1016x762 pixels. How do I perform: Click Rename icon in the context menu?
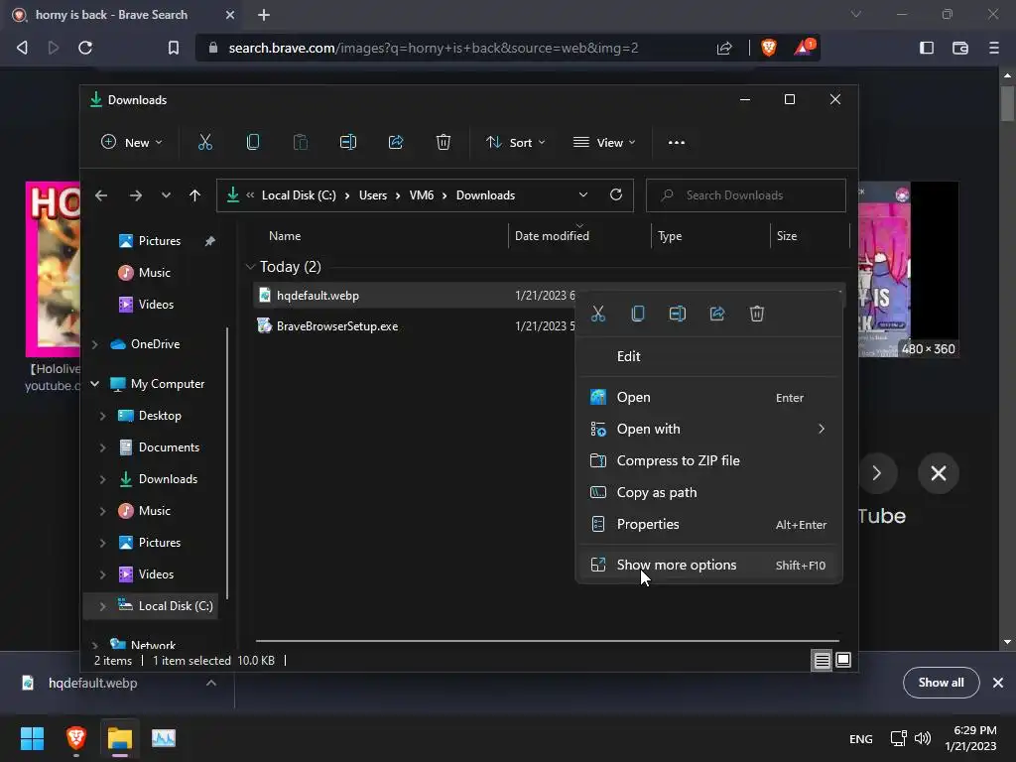677,314
